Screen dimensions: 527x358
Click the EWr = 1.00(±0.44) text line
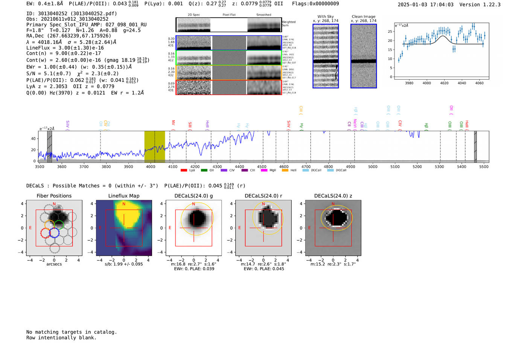[x=79, y=67]
